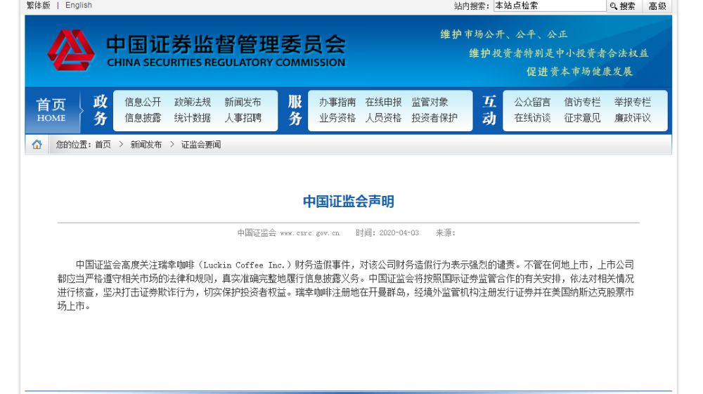Click 来源 label in article metadata
Viewport: 703px width, 394px height.
(446, 233)
